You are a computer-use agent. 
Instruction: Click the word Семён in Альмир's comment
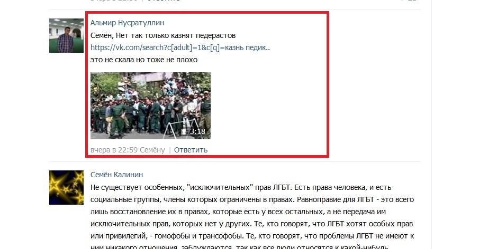[102, 35]
